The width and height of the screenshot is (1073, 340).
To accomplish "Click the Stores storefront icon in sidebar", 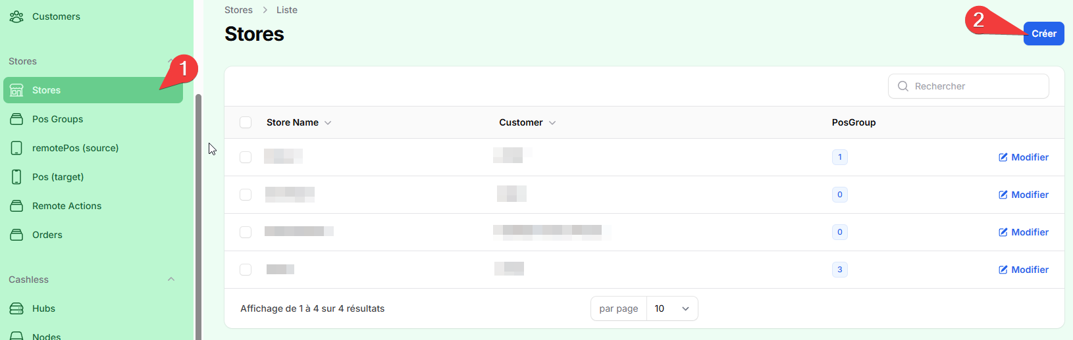I will coord(16,90).
